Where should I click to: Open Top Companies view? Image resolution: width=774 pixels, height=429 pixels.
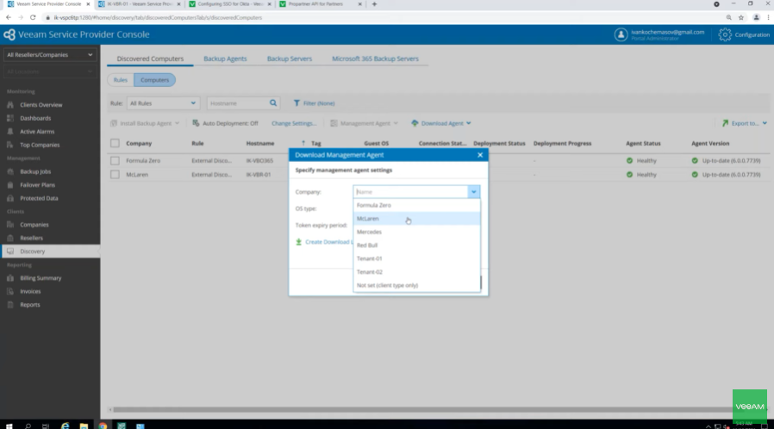point(40,145)
